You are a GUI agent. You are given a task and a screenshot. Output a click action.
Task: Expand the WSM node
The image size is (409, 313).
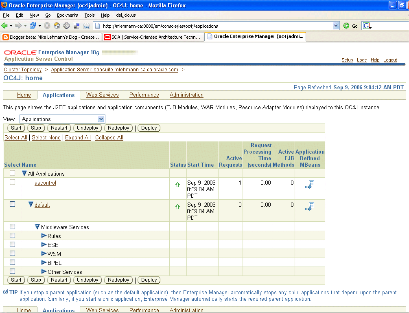point(44,253)
